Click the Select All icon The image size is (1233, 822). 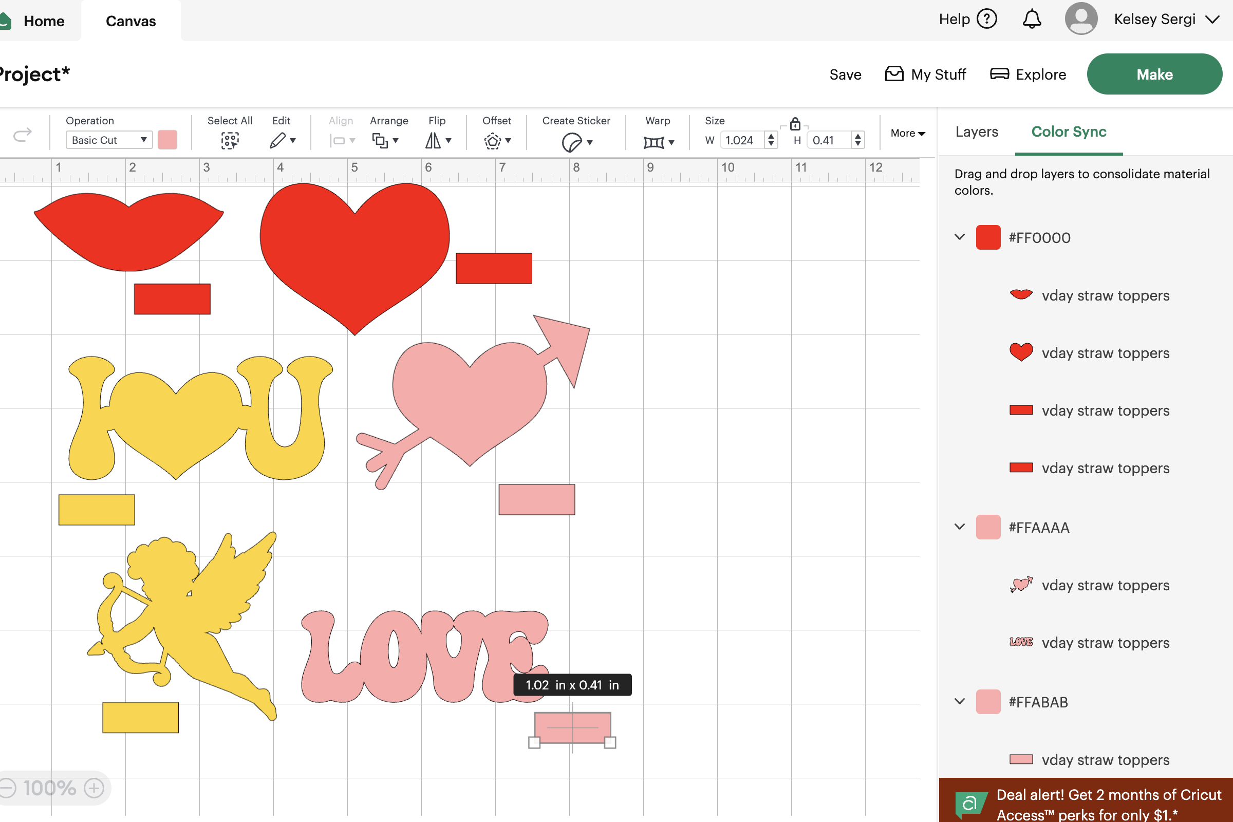229,140
